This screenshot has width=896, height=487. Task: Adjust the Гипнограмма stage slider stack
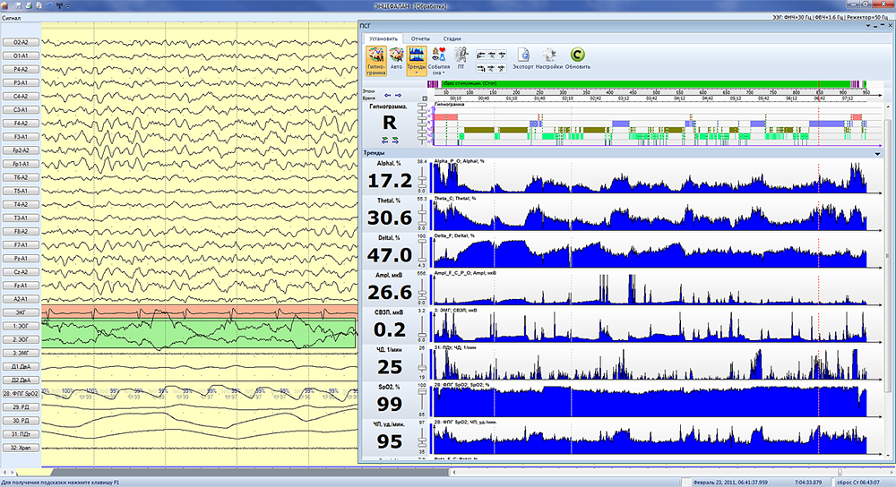point(423,124)
